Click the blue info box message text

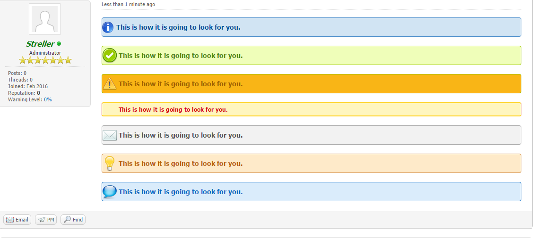click(x=178, y=27)
